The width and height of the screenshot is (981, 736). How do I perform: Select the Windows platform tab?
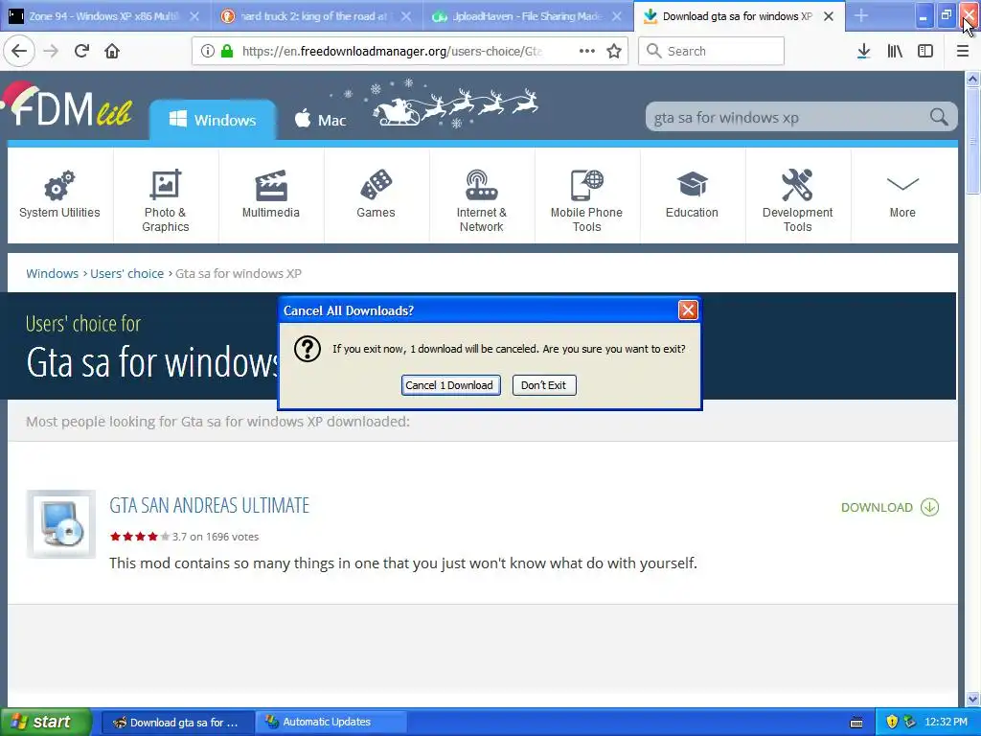[213, 120]
